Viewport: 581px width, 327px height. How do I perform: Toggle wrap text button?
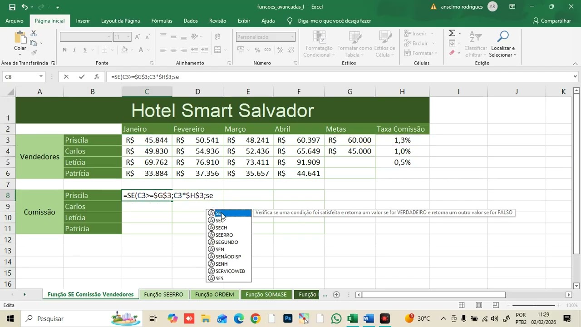pyautogui.click(x=217, y=37)
